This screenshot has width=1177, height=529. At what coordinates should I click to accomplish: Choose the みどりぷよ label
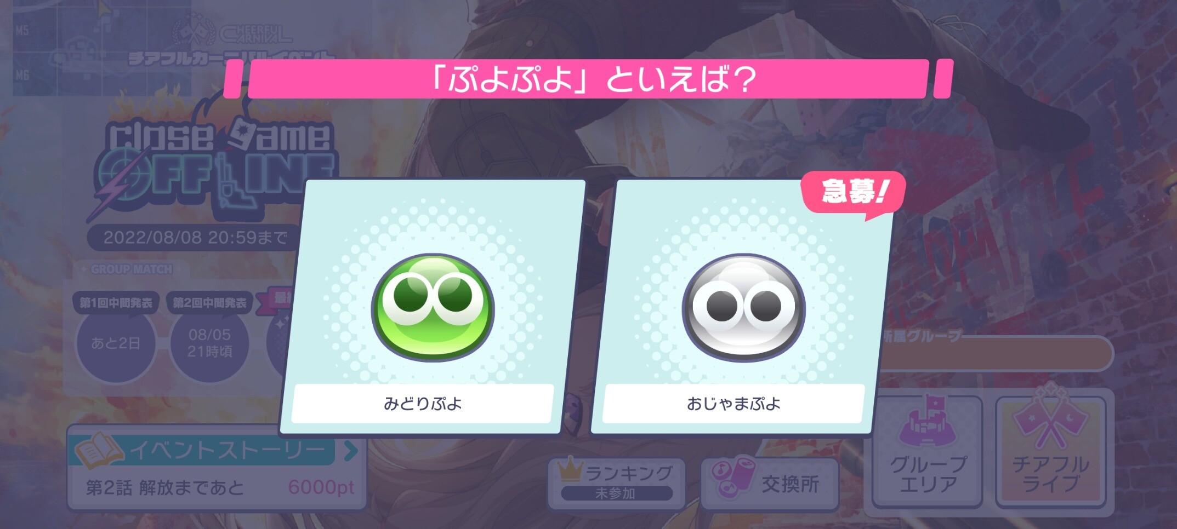[x=423, y=404]
